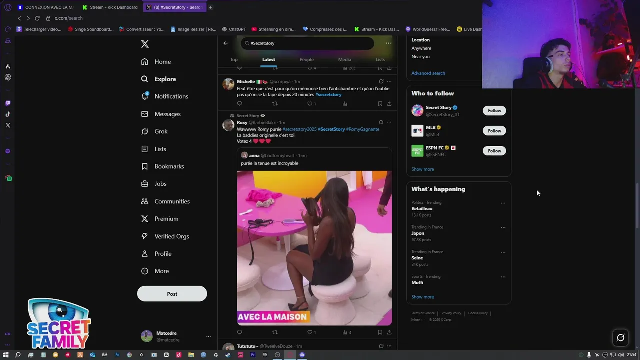640x360 pixels.
Task: Open Grok action on Michelle's tweet
Action: (381, 81)
